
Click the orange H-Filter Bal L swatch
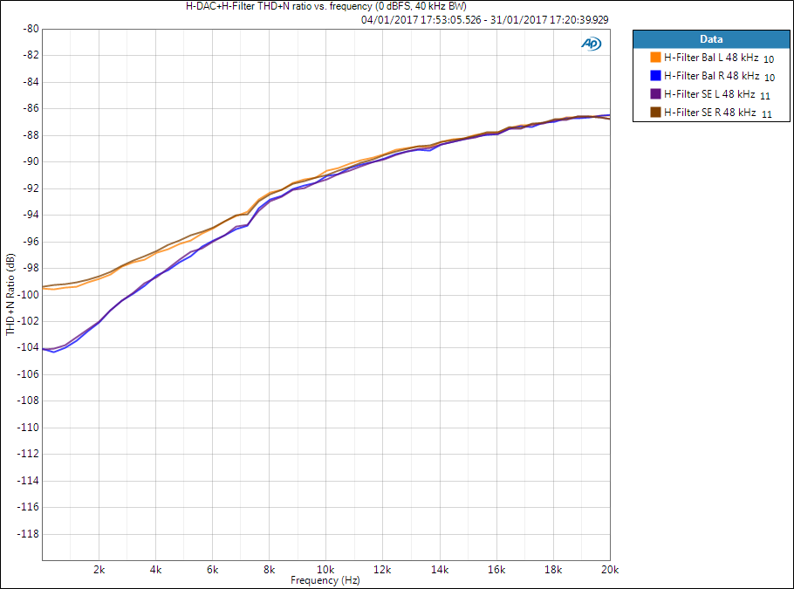point(656,58)
